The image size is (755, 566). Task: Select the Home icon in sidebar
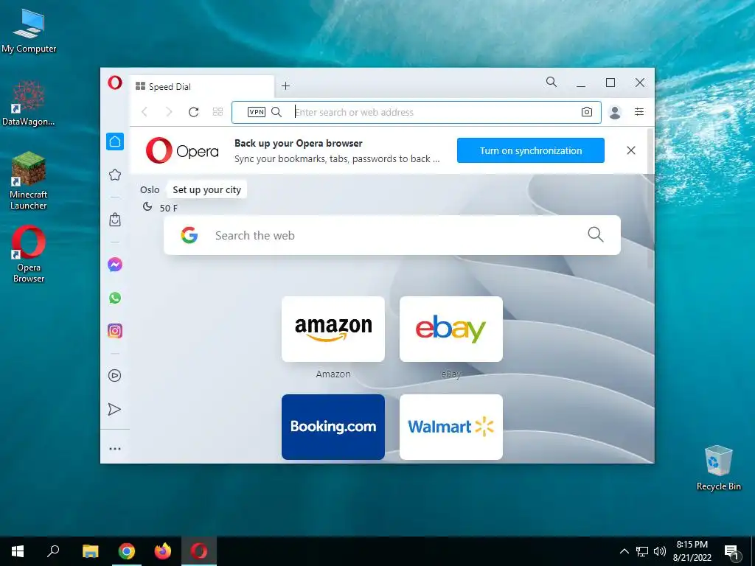(114, 141)
